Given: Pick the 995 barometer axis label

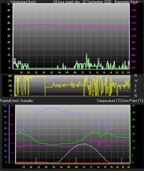Looking at the screenshot, I should (x=133, y=42).
